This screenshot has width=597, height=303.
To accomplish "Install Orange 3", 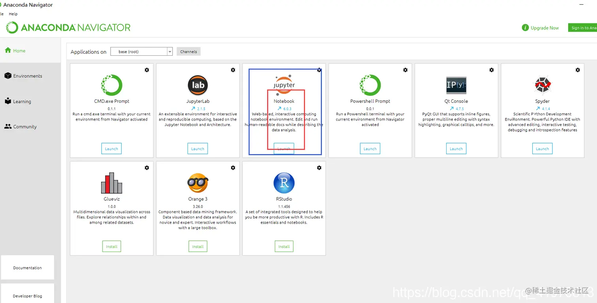I will pos(198,247).
